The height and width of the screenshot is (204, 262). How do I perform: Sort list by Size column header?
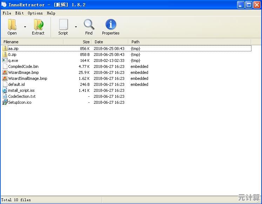coord(78,42)
